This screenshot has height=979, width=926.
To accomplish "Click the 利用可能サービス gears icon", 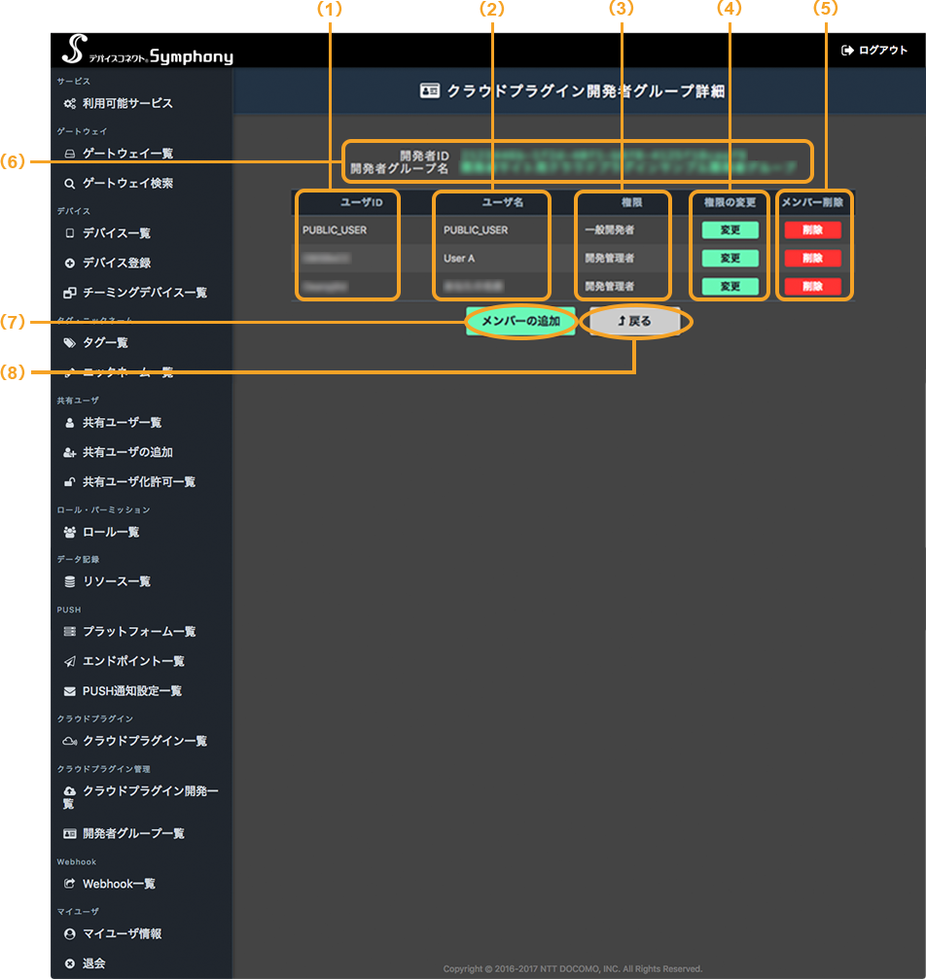I will [70, 104].
